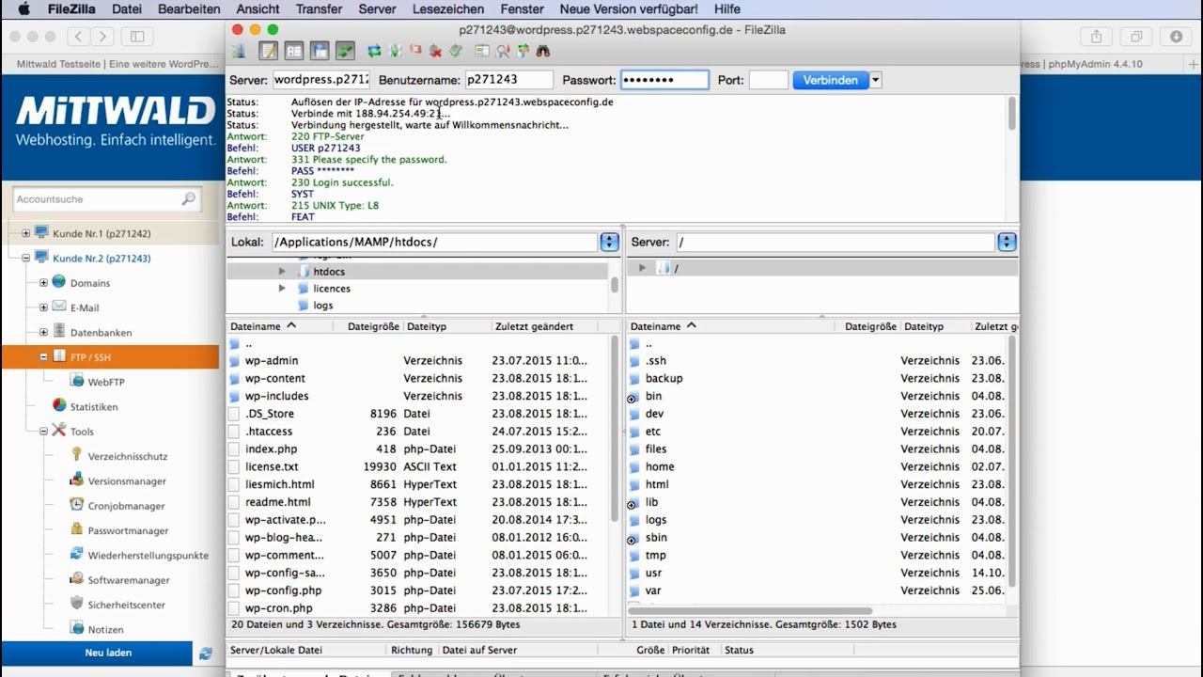
Task: Open the Datei menu
Action: click(127, 9)
